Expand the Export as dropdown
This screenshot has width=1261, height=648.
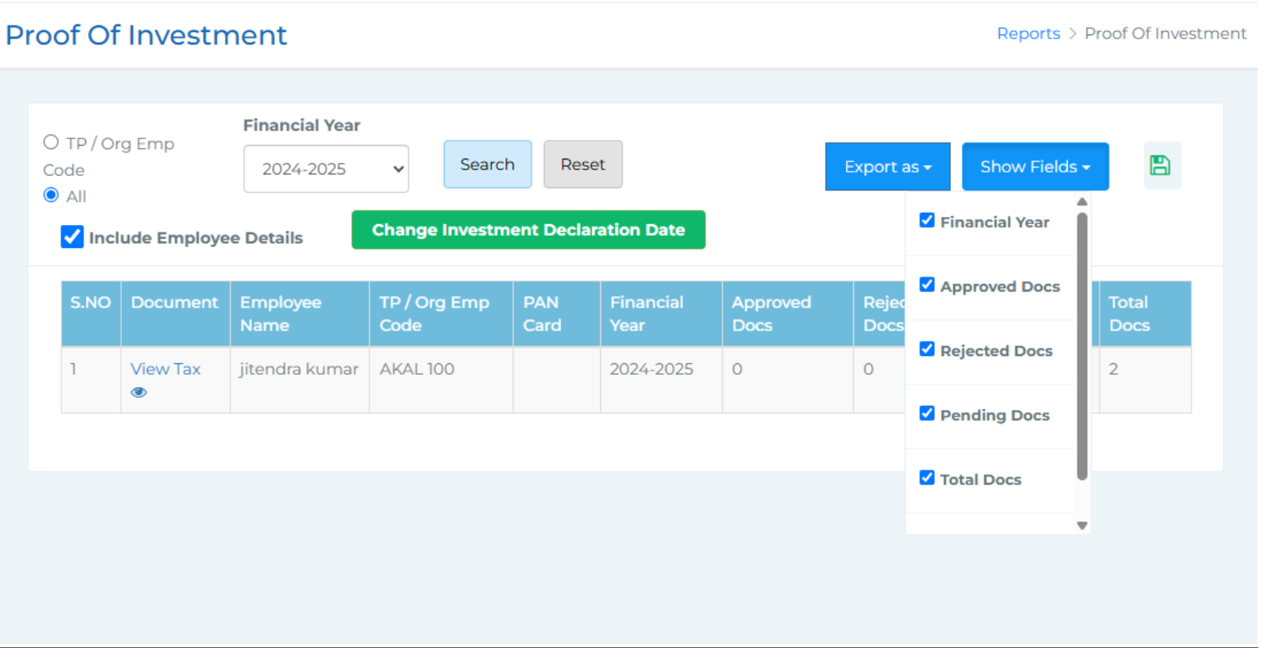point(888,167)
